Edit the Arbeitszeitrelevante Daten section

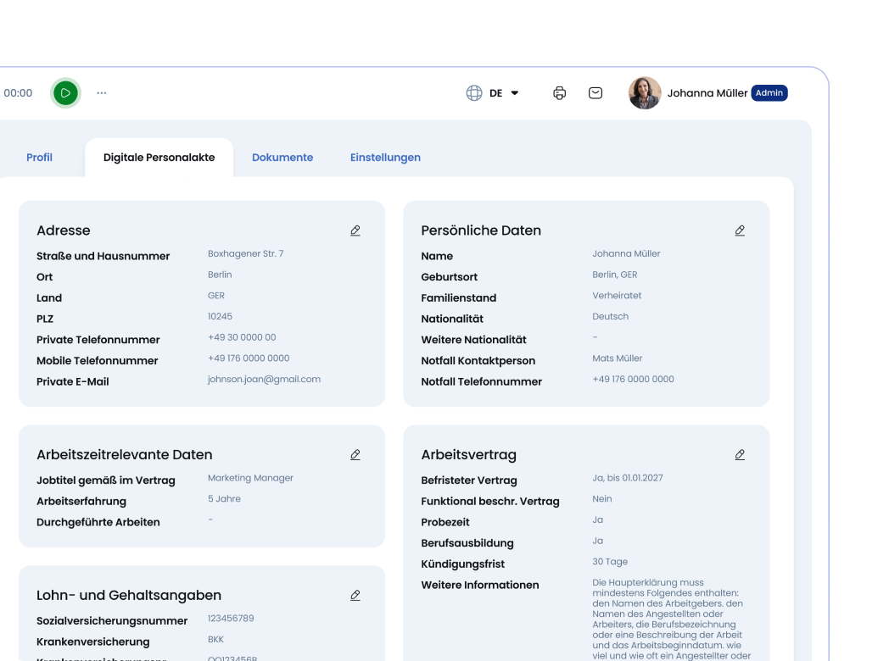coord(355,455)
